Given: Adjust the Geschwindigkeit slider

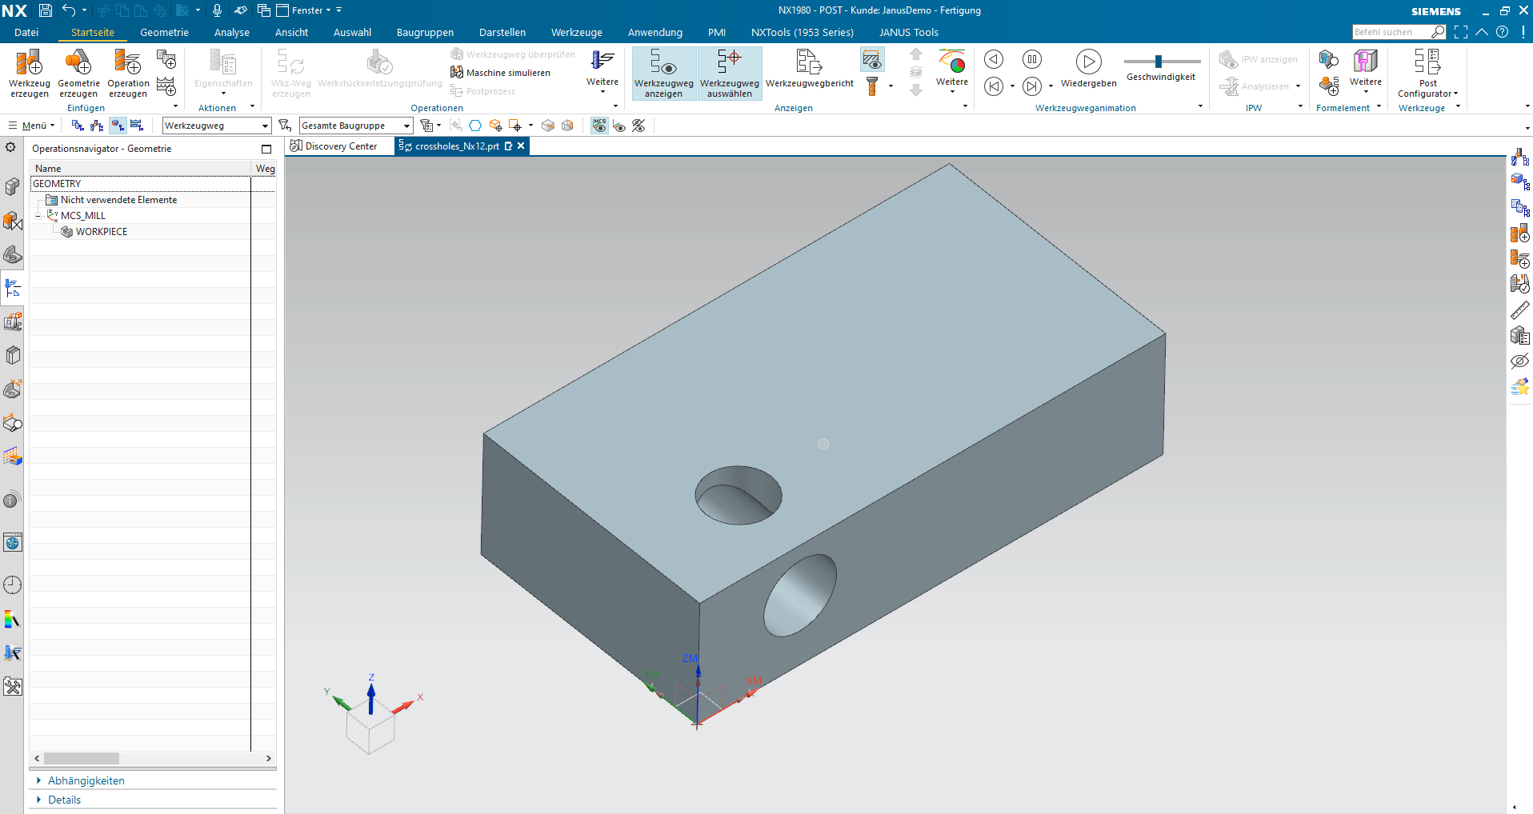Looking at the screenshot, I should pos(1159,62).
